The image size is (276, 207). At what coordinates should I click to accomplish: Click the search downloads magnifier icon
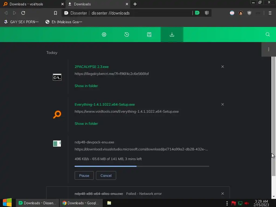pos(268,34)
